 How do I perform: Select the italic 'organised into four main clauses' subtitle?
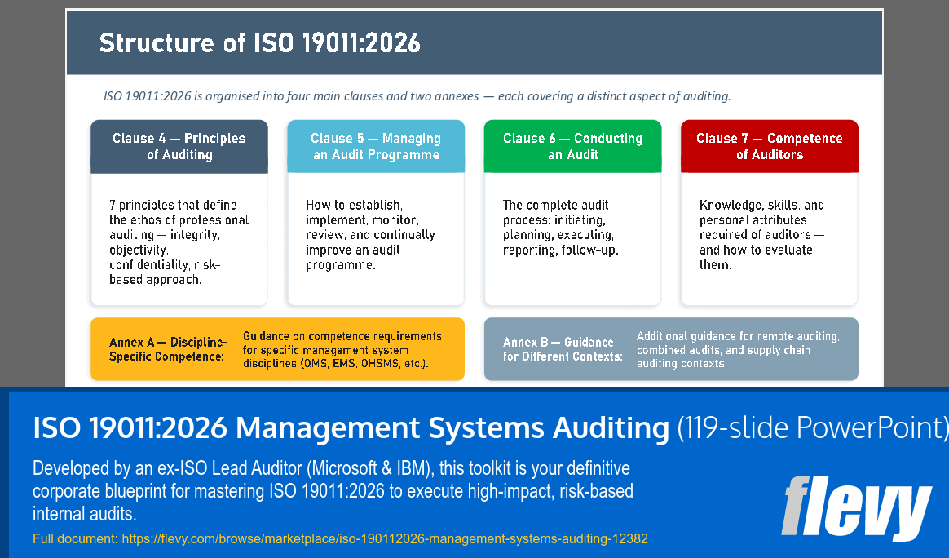417,95
